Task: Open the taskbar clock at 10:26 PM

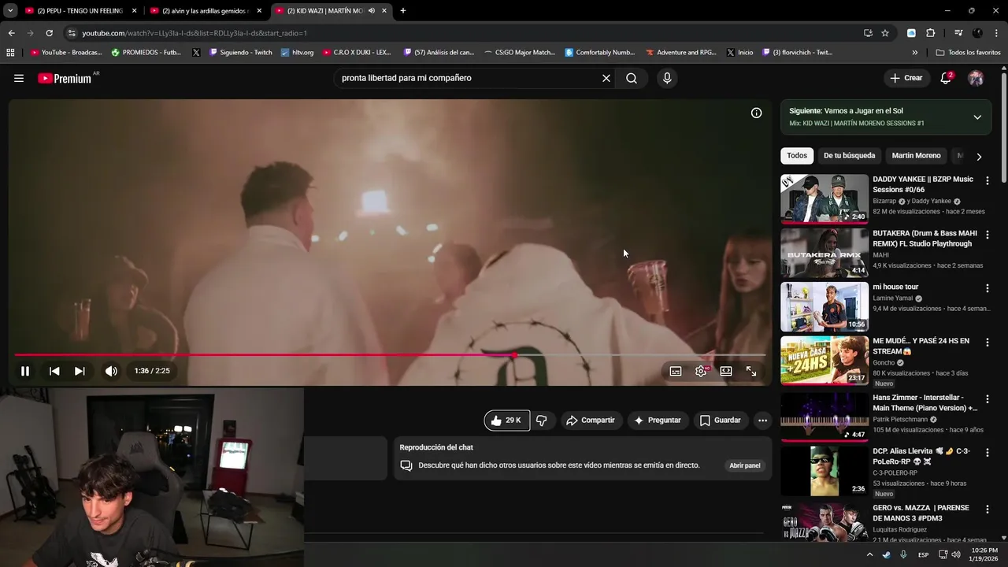Action: pyautogui.click(x=984, y=554)
